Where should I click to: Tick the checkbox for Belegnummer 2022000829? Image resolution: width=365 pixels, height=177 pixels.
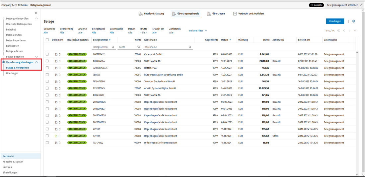click(x=47, y=122)
